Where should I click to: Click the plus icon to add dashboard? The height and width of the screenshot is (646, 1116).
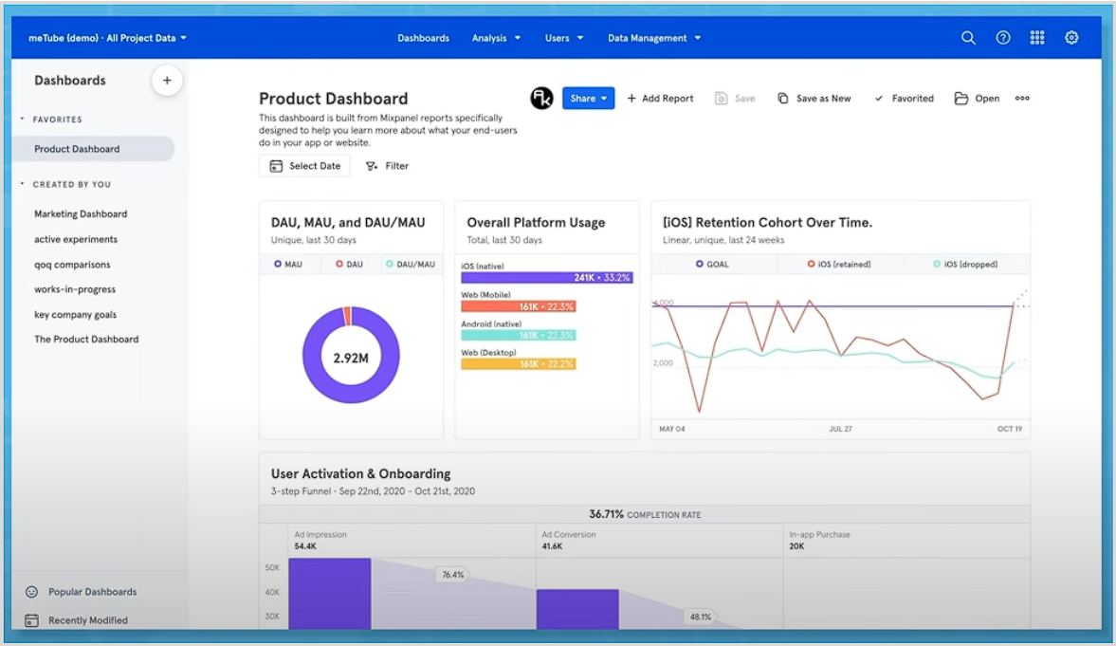point(167,81)
